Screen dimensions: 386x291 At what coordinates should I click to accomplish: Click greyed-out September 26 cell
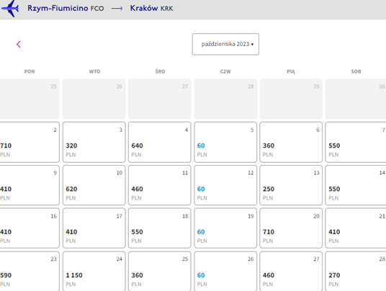click(x=94, y=99)
